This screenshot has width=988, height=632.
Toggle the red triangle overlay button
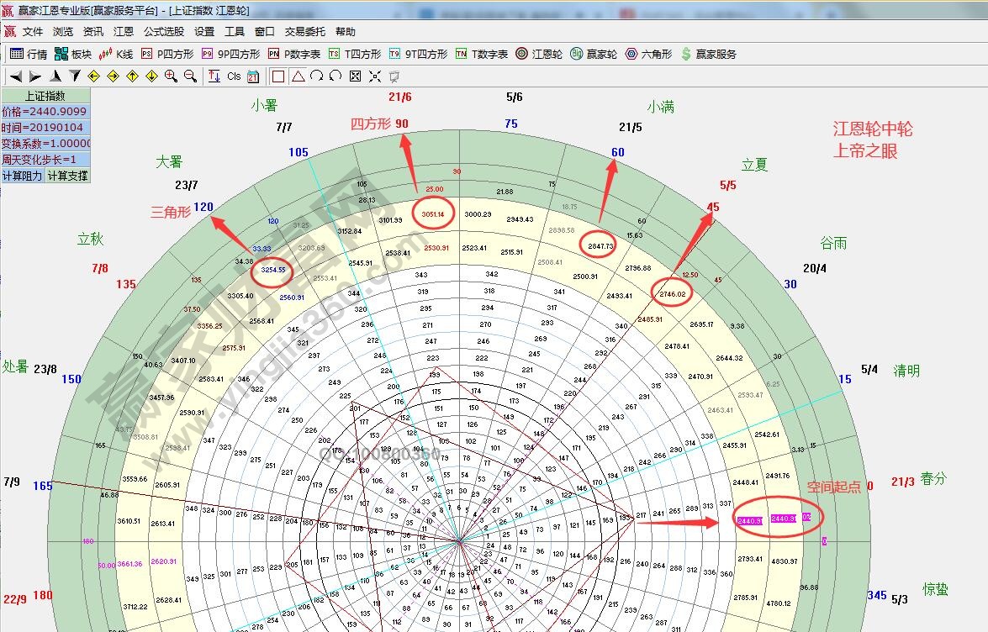point(298,76)
